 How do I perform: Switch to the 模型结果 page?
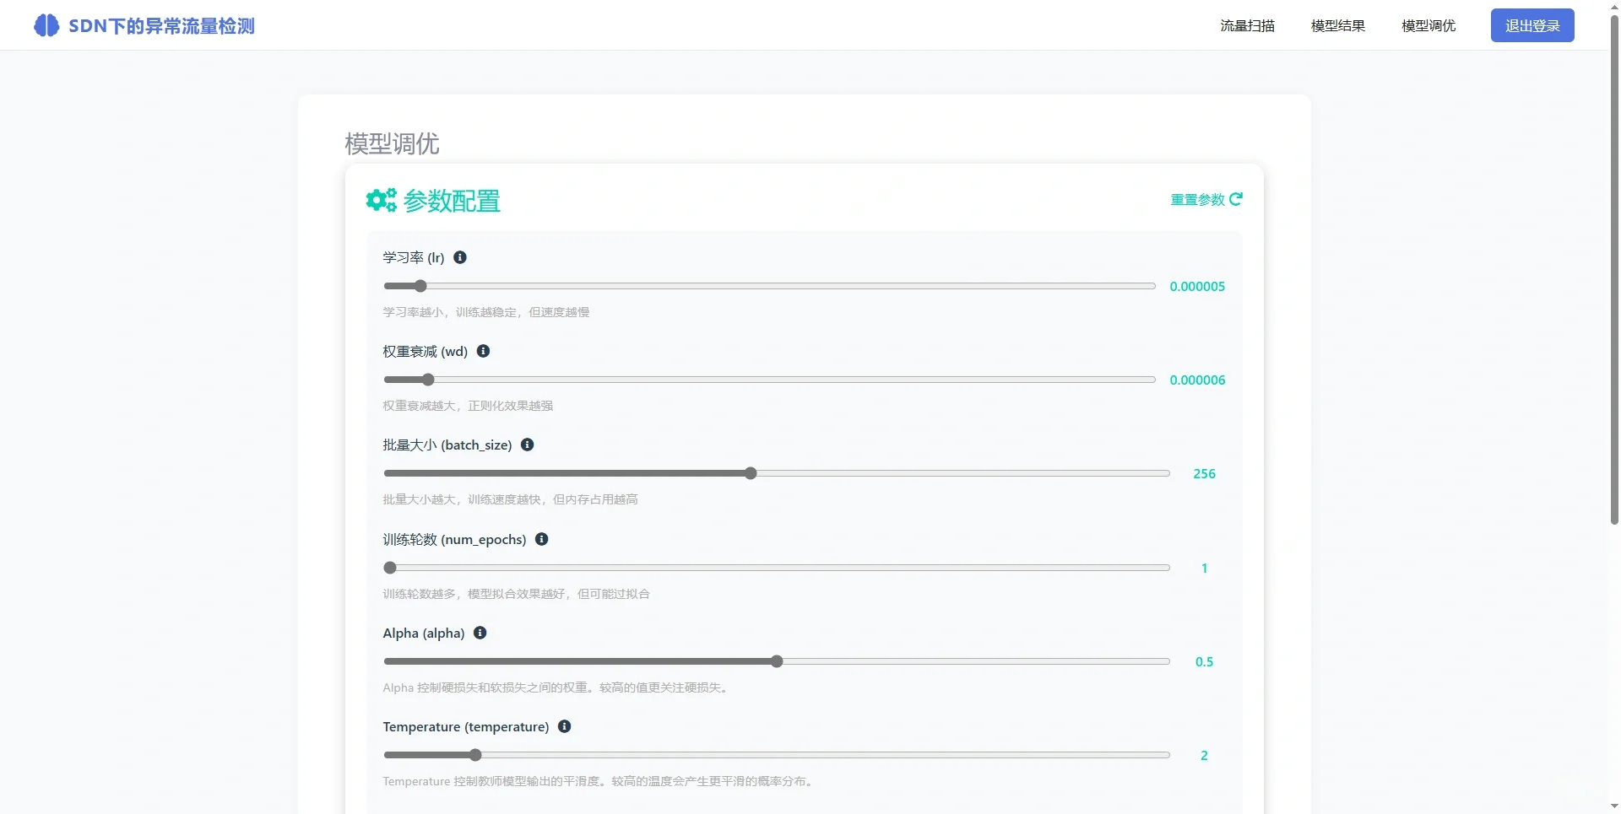coord(1336,25)
